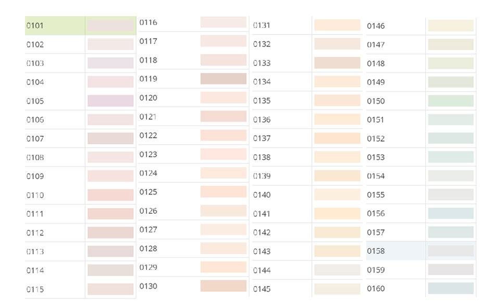The image size is (495, 308).
Task: Select the lavender swatch for 0105
Action: pos(110,101)
